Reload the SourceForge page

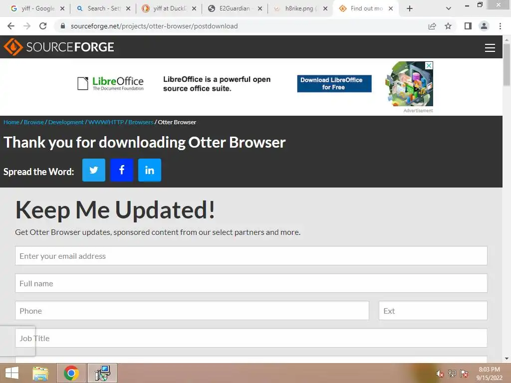coord(43,26)
